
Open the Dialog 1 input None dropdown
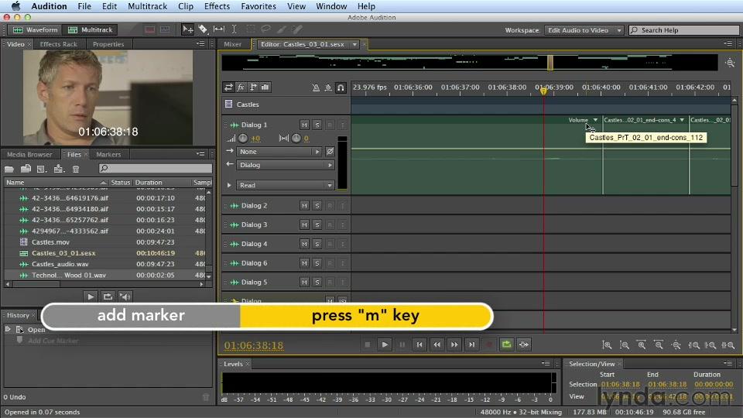(x=279, y=152)
